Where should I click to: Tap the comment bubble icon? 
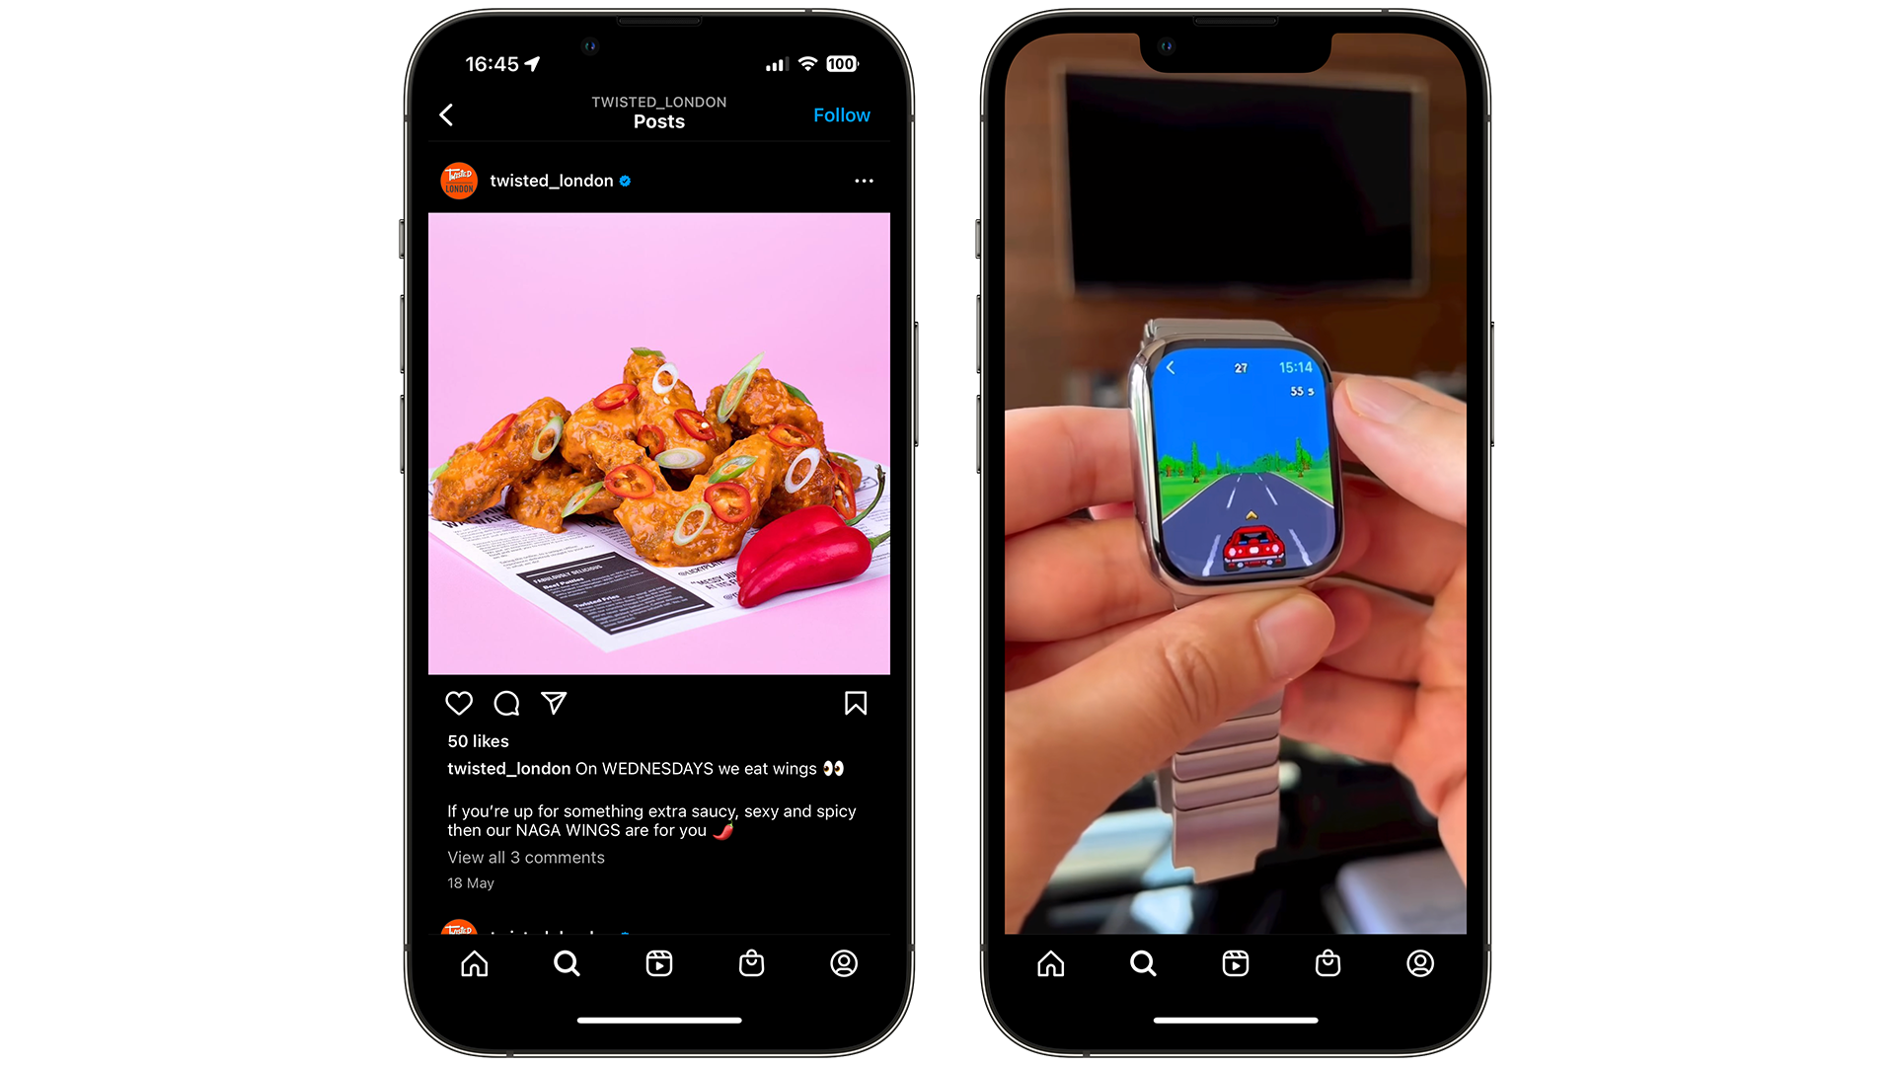click(x=507, y=703)
